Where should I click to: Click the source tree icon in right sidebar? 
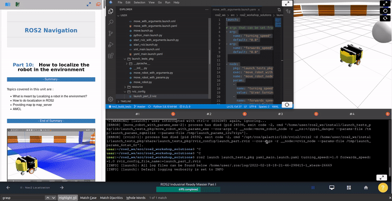pos(288,11)
